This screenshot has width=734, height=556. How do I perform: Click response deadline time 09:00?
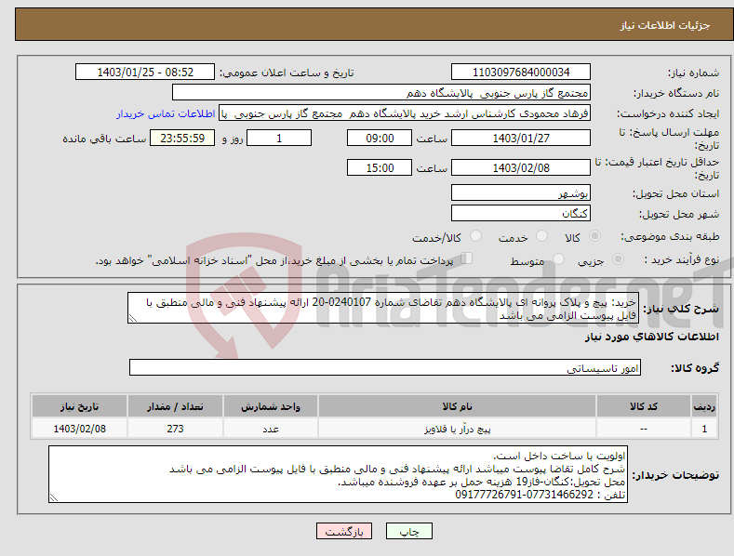(x=380, y=138)
